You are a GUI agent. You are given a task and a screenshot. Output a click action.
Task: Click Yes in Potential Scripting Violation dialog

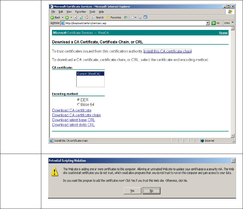click(133, 191)
